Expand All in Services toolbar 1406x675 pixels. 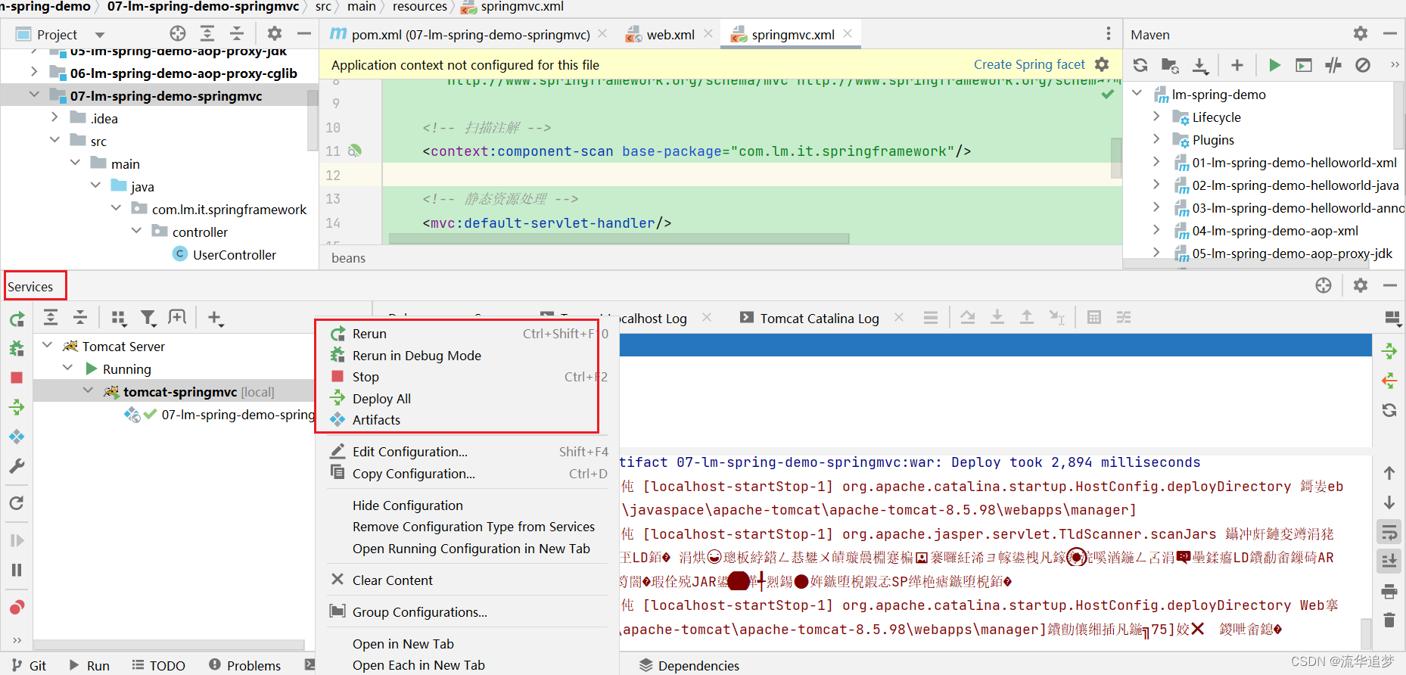point(51,318)
